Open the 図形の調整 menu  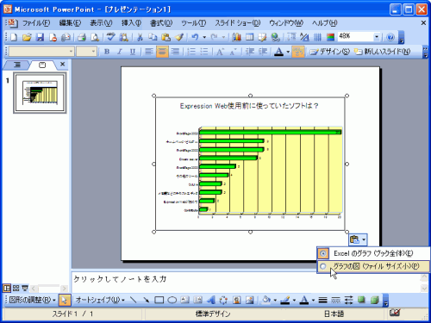tap(32, 300)
